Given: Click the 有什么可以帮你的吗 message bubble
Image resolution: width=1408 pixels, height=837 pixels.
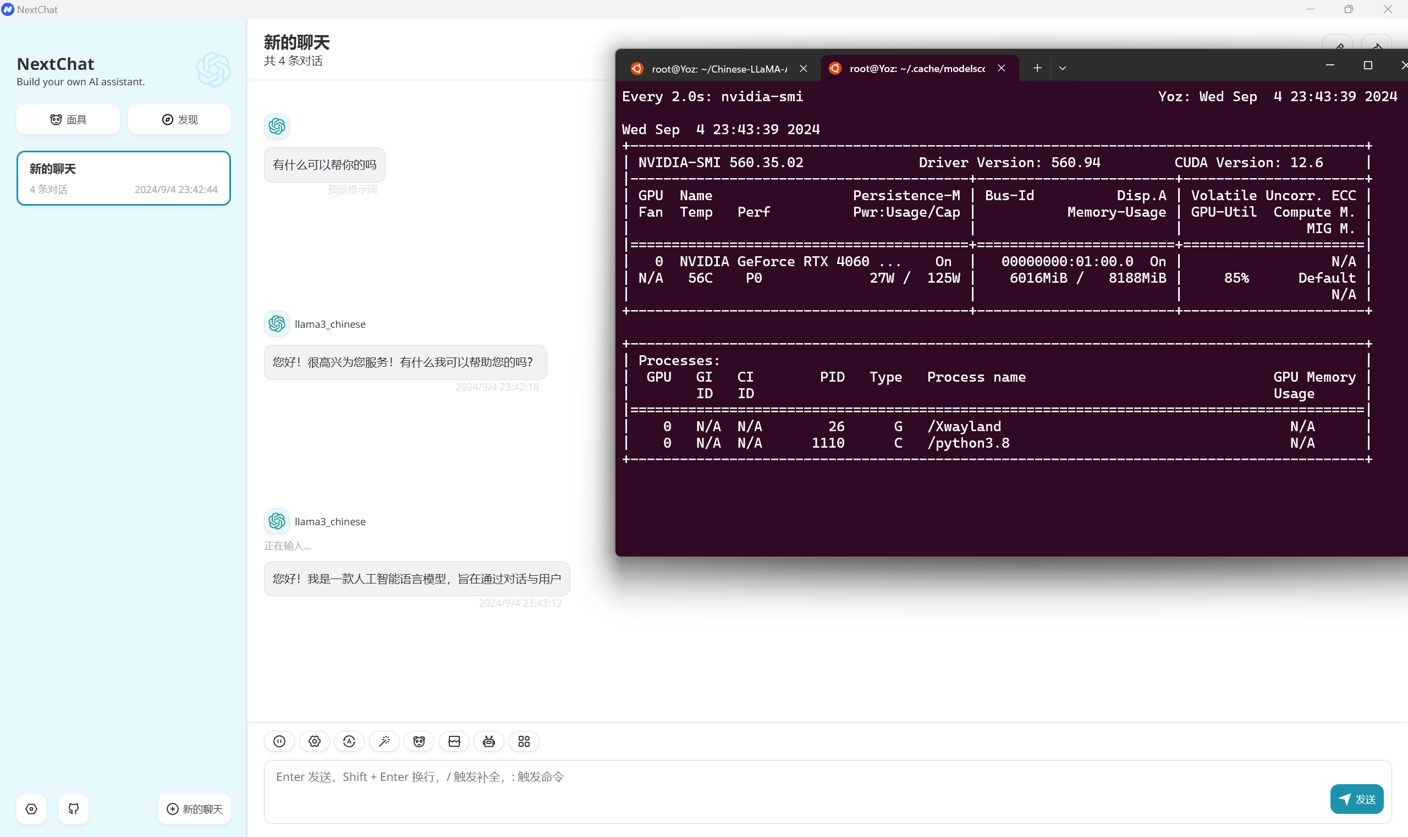Looking at the screenshot, I should tap(325, 164).
